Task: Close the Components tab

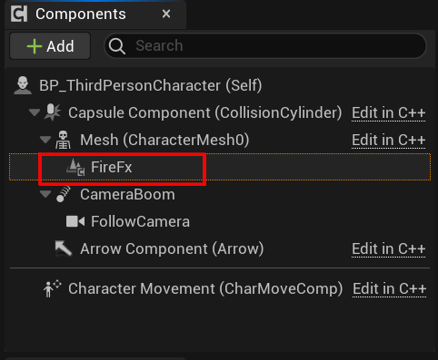Action: click(x=166, y=14)
